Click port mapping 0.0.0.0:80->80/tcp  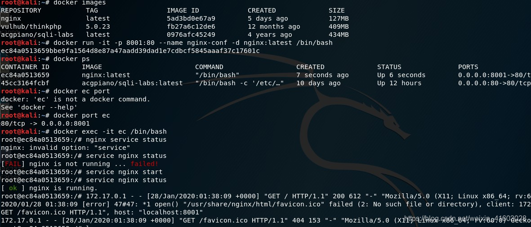point(495,83)
